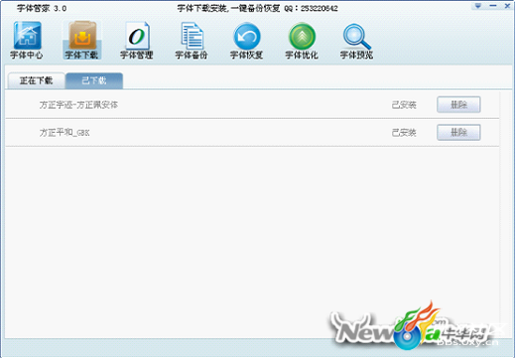Image resolution: width=516 pixels, height=358 pixels.
Task: Open the title bar dropdown menu arrow
Action: (478, 6)
